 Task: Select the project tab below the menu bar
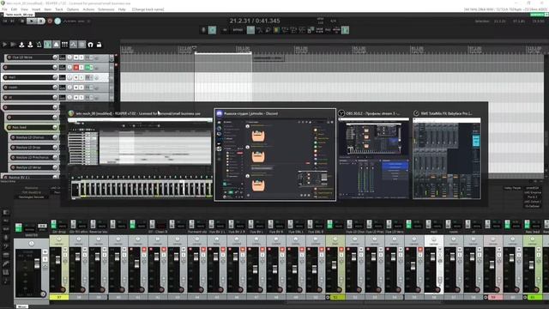[19, 15]
